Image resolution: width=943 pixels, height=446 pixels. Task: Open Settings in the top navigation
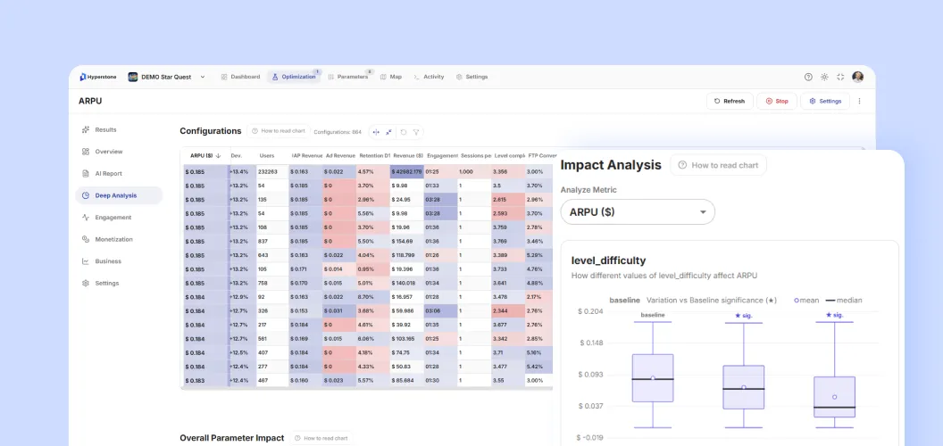click(x=471, y=77)
